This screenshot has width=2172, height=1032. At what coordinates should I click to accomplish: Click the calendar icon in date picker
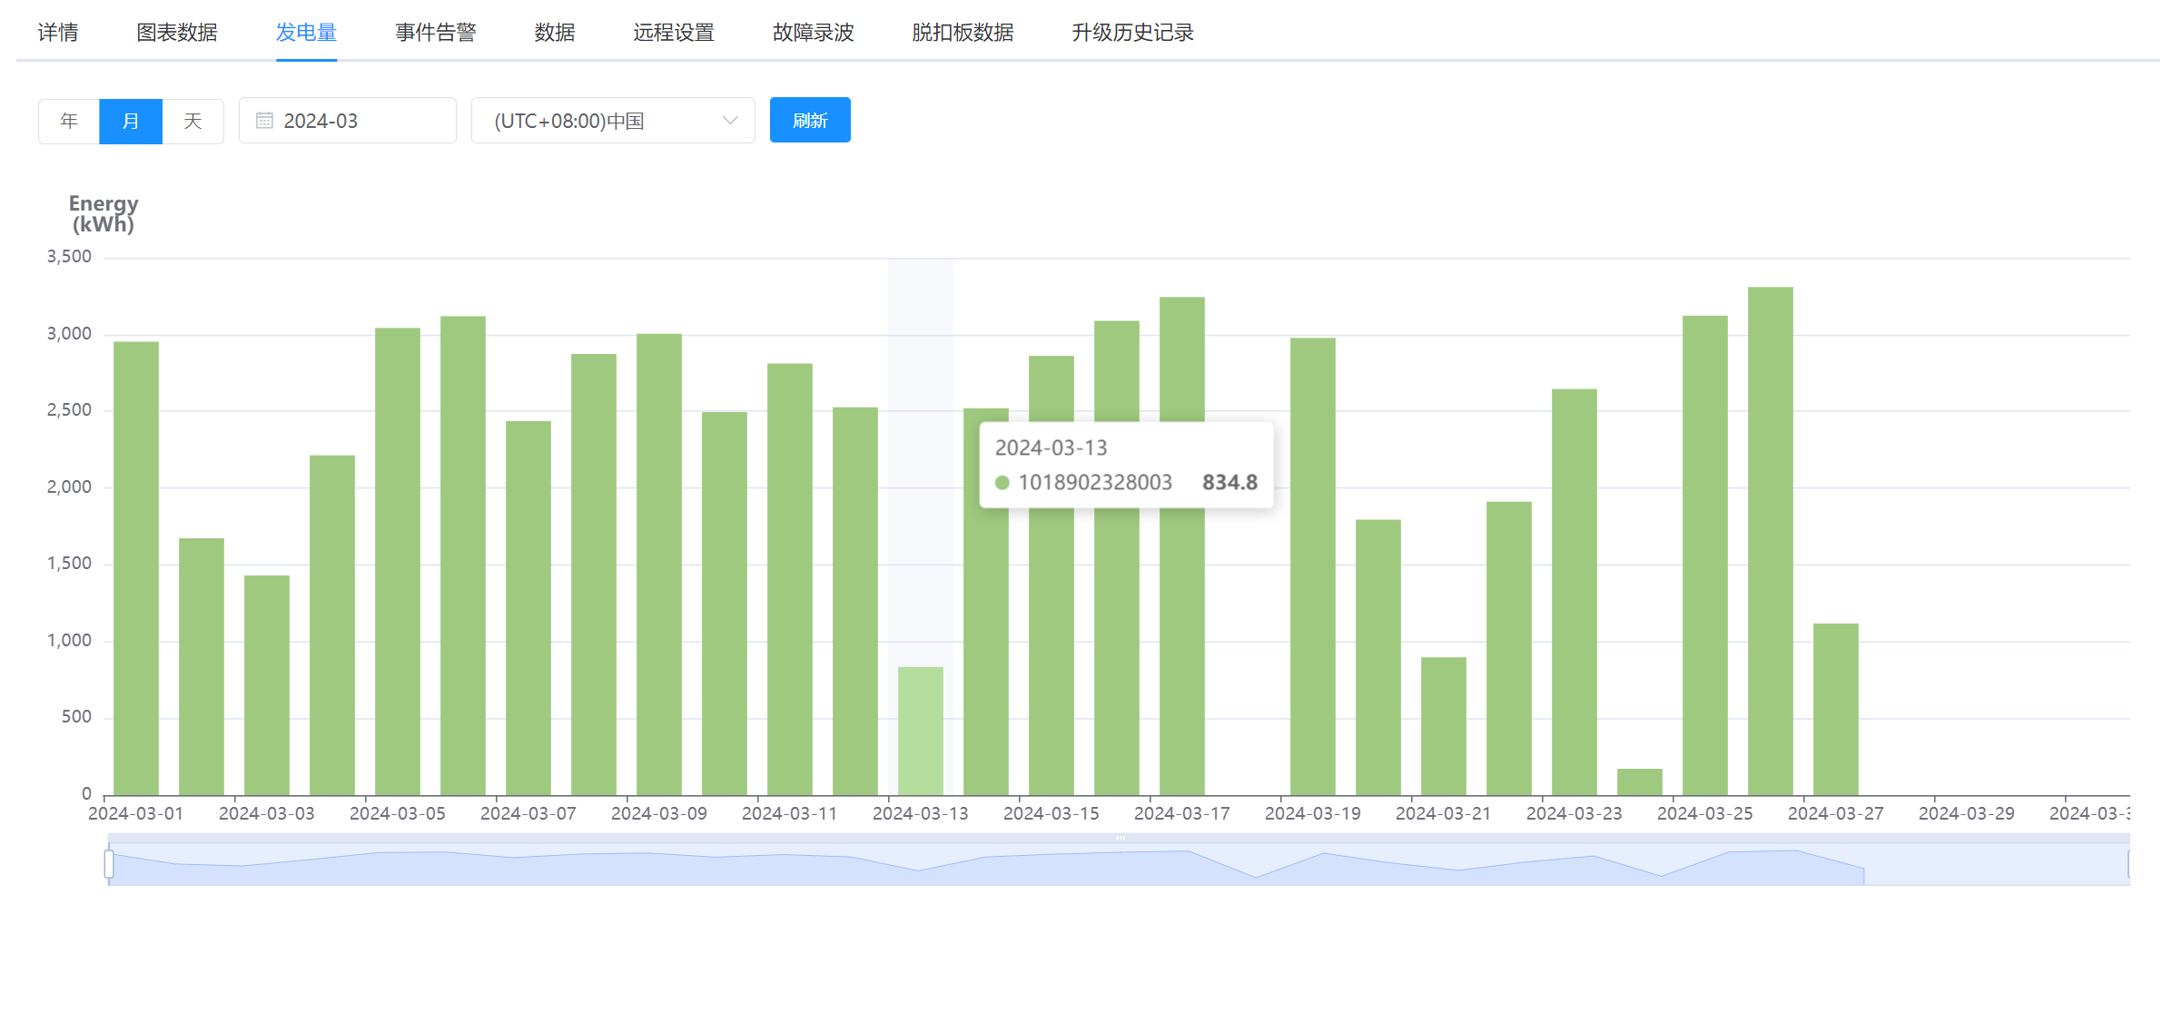(x=264, y=121)
